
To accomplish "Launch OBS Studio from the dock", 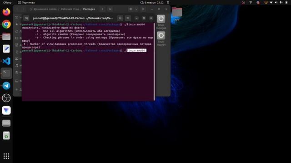I will click(x=6, y=98).
